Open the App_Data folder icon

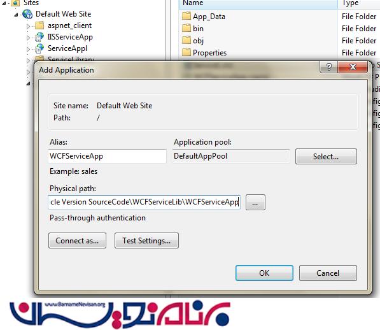(x=186, y=16)
